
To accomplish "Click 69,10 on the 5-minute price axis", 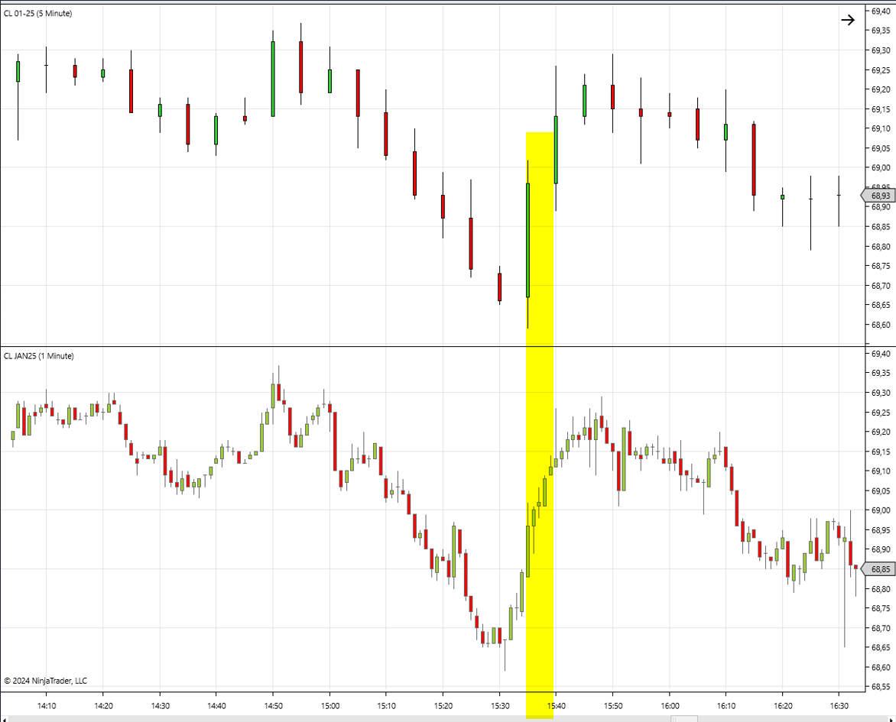I will (x=881, y=128).
